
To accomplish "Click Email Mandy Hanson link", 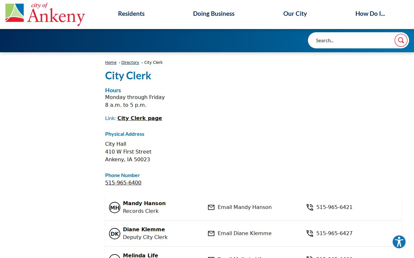I will 245,207.
